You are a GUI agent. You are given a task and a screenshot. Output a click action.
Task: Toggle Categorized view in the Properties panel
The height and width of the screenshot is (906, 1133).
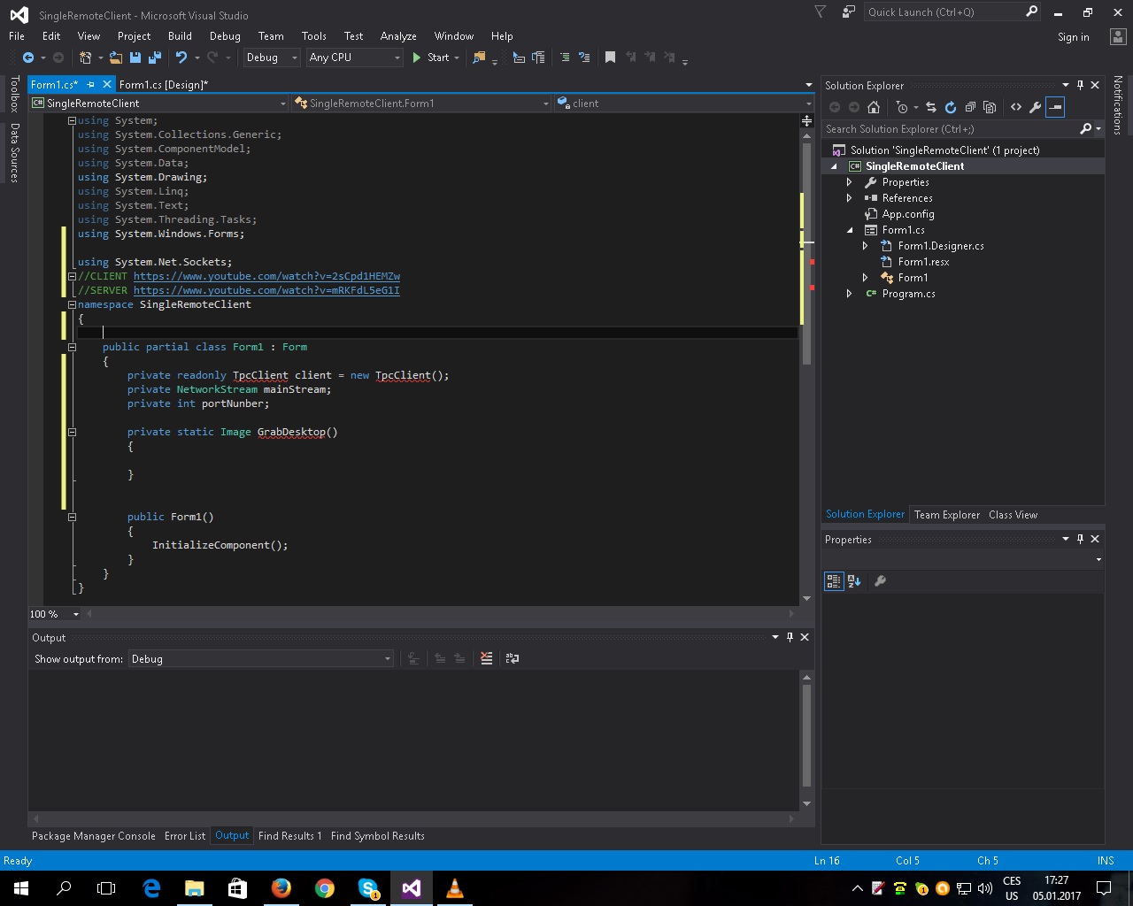[833, 581]
